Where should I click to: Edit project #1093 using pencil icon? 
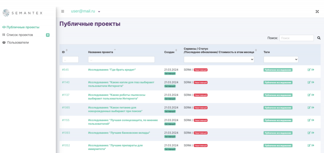[309, 133]
